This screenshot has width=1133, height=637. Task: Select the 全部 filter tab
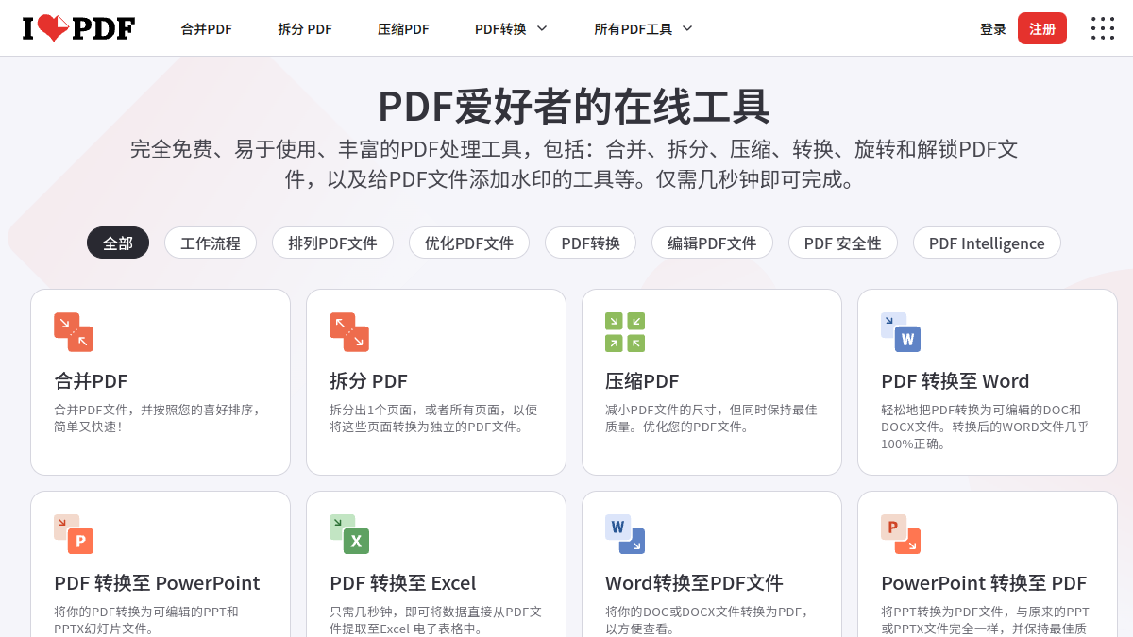click(118, 243)
